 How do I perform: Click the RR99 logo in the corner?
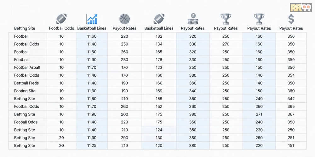(301, 8)
